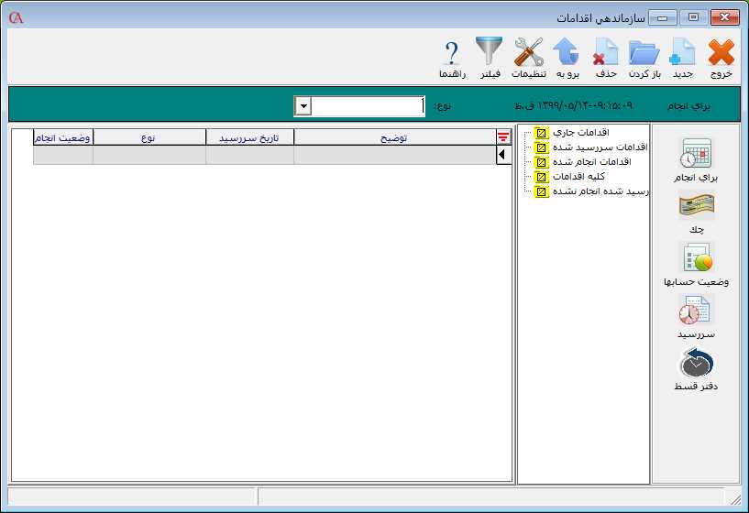The height and width of the screenshot is (513, 749).
Task: Click the برو به (go to) arrow icon
Action: 567,51
